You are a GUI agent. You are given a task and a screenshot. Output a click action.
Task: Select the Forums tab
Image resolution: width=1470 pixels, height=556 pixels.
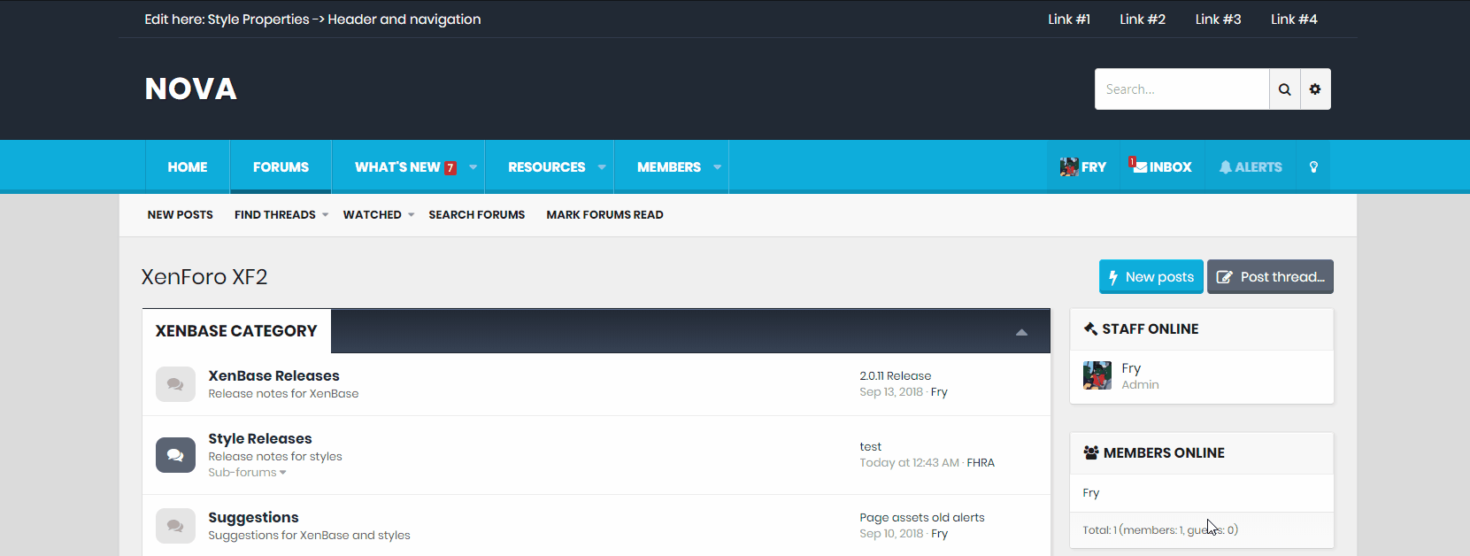[x=281, y=166]
